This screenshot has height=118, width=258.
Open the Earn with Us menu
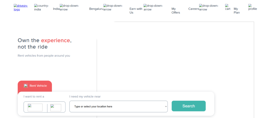coord(136,11)
